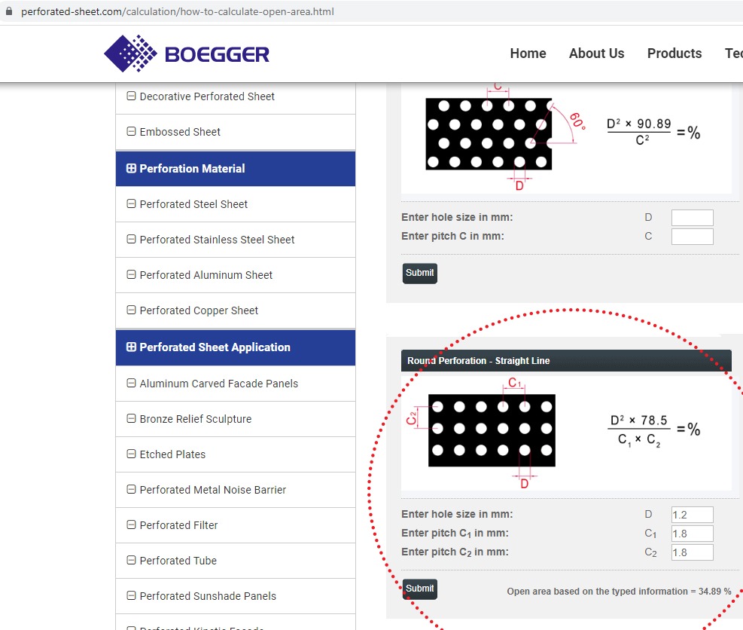Click the empty hole size D field
Image resolution: width=743 pixels, height=630 pixels.
click(692, 218)
